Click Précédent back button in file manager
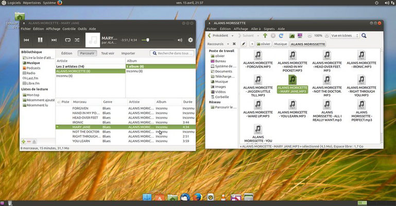396x206 pixels. 218,36
